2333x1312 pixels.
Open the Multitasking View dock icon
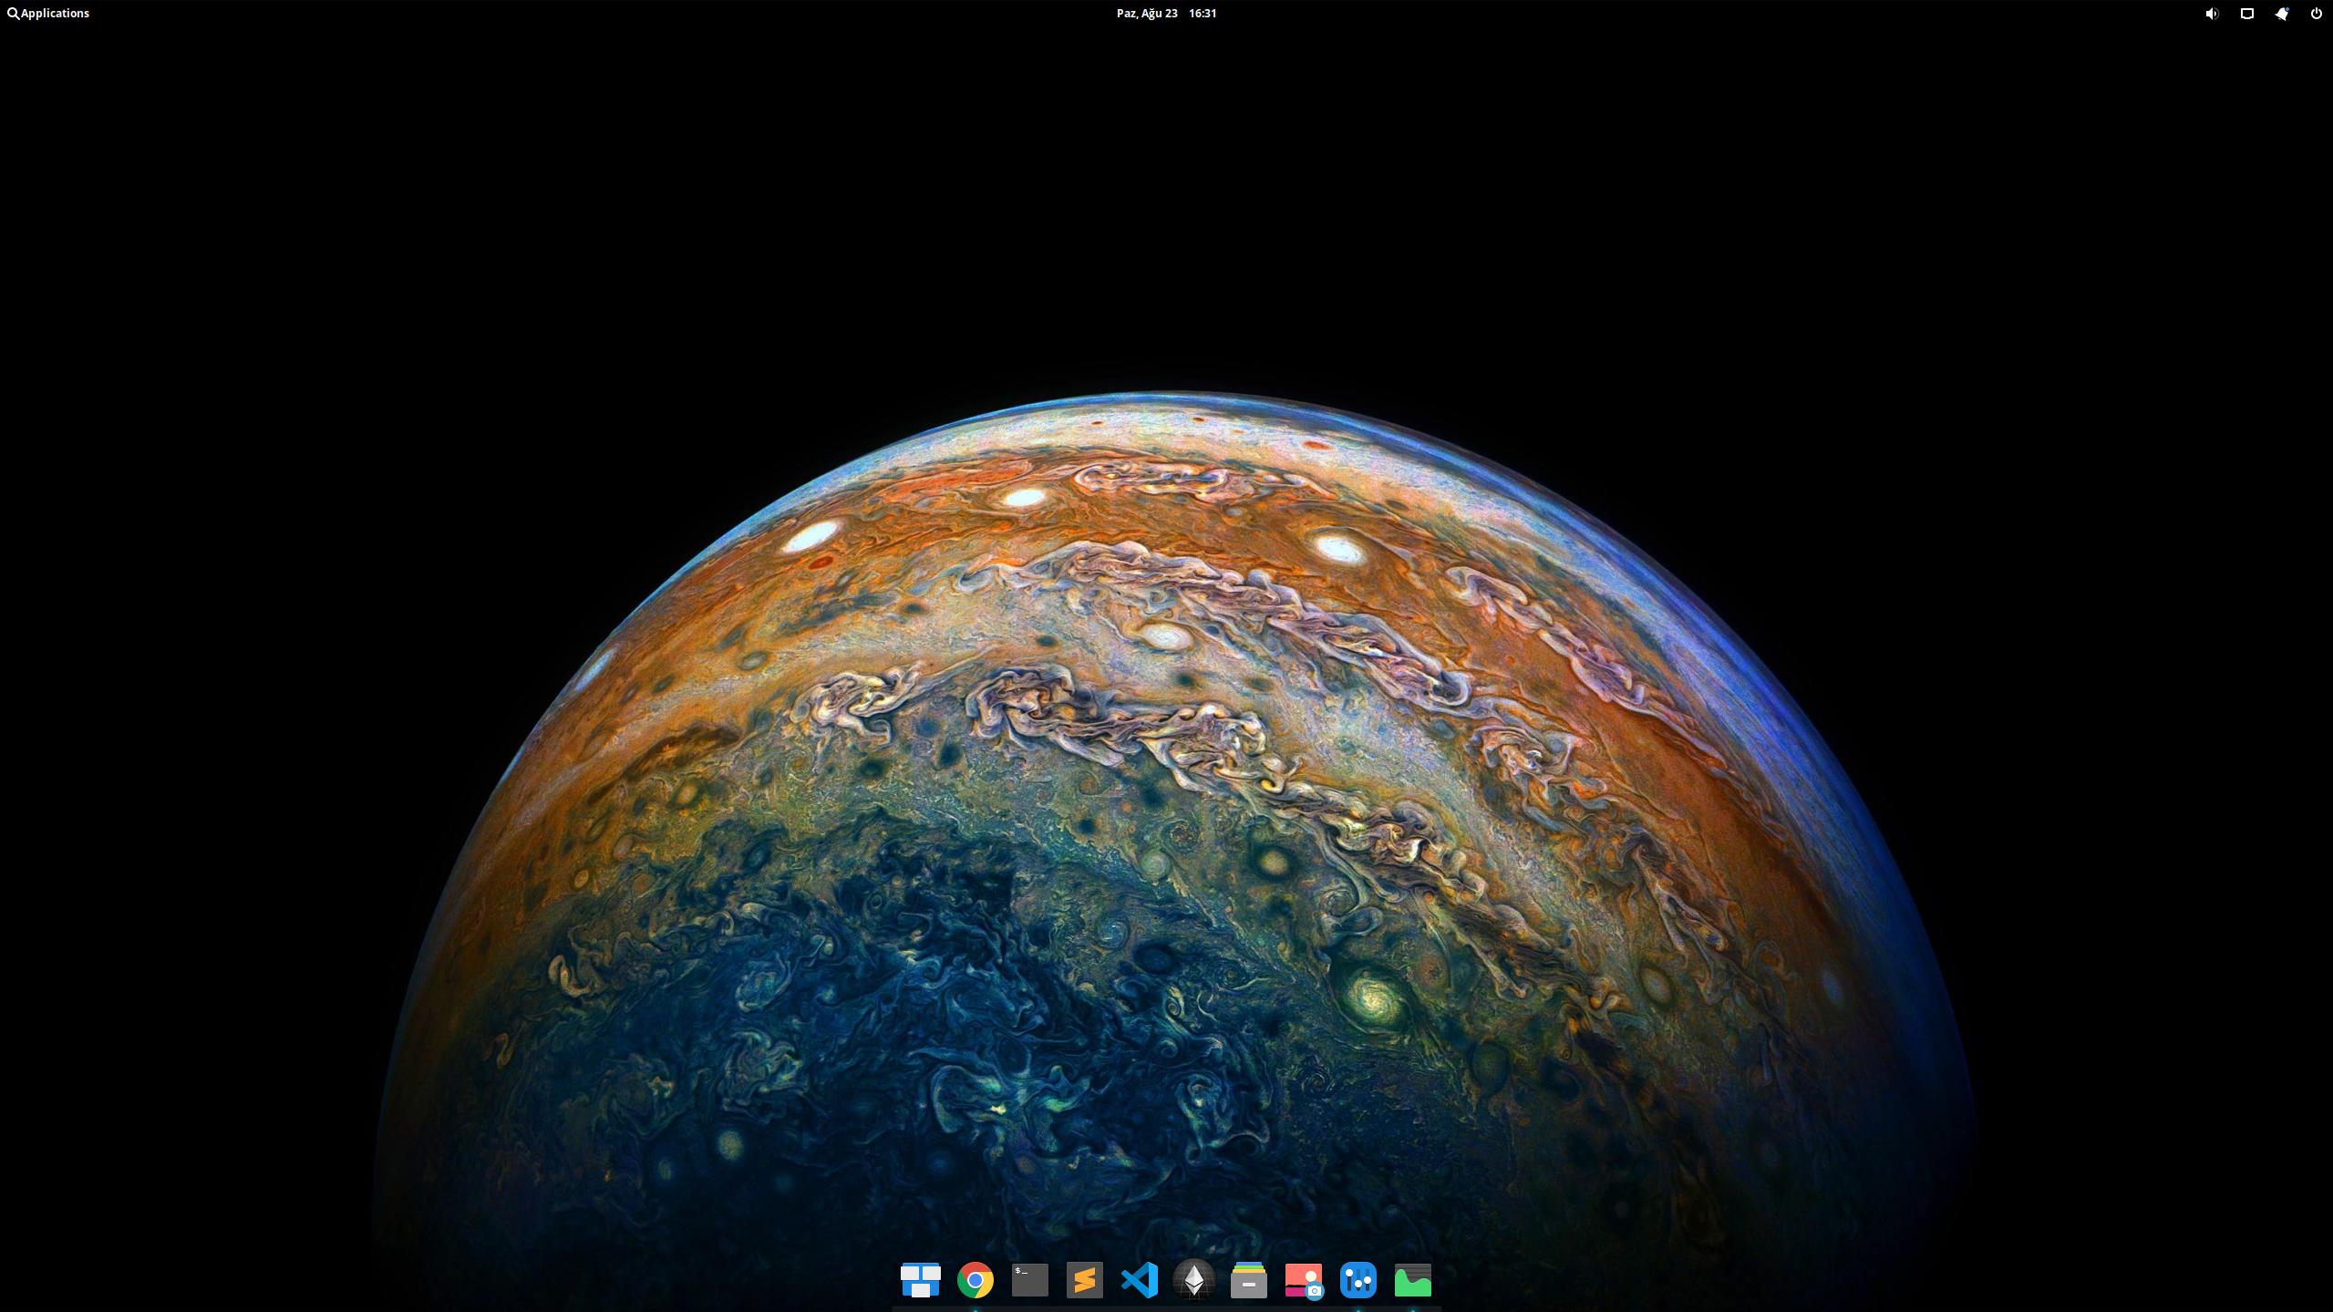pos(920,1279)
